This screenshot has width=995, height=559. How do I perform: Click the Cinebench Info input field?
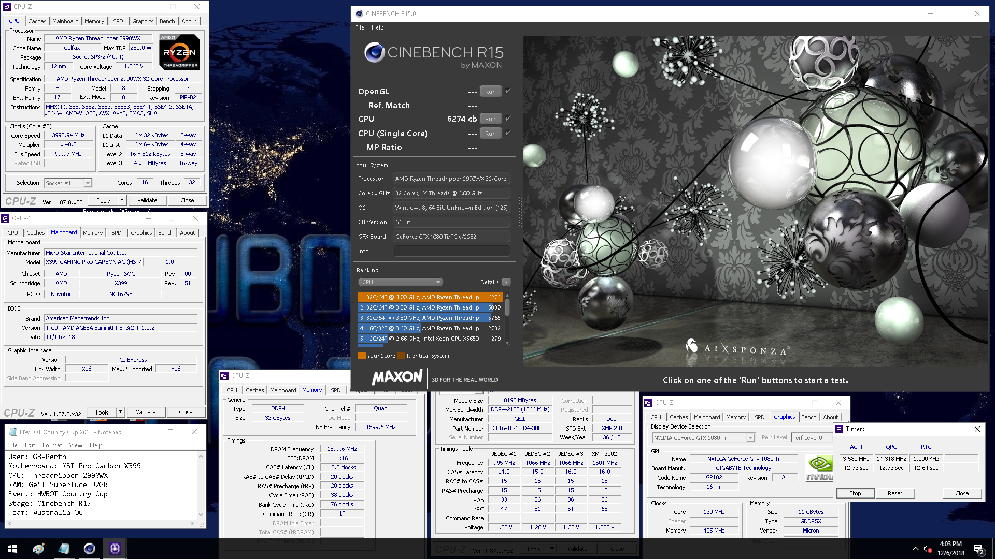(451, 251)
